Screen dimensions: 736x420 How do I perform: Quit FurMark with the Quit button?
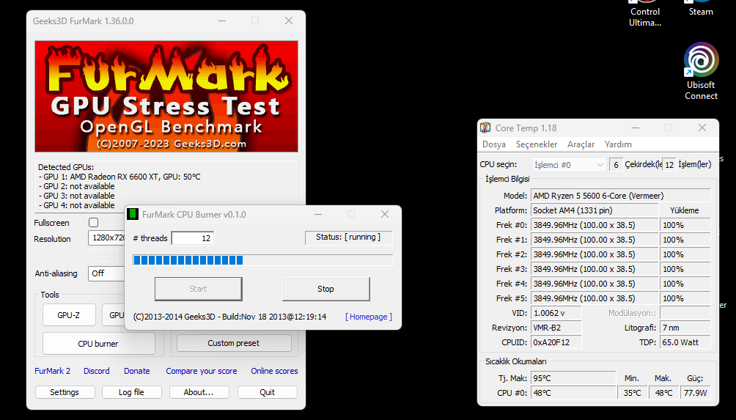(267, 392)
